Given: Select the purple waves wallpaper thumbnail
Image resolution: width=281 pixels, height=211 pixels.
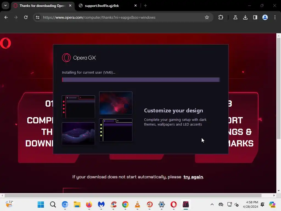Looking at the screenshot, I should 78,134.
